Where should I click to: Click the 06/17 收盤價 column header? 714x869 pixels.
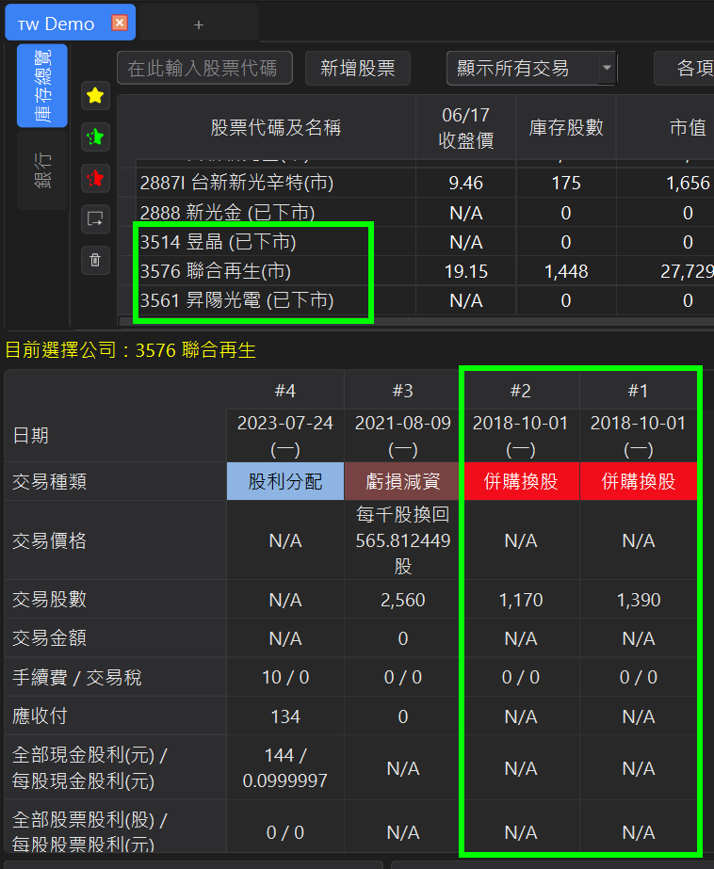pyautogui.click(x=465, y=127)
